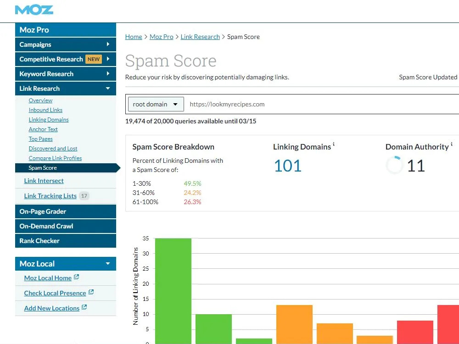This screenshot has width=459, height=344.
Task: Open Rank Checker menu item
Action: [66, 241]
